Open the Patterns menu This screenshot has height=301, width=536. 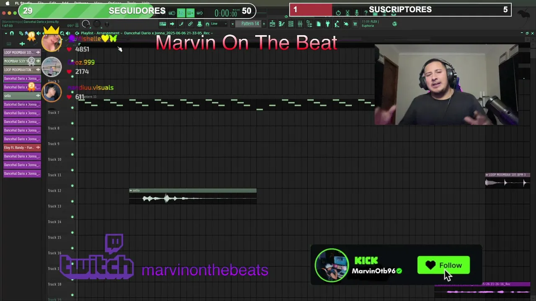click(81, 3)
